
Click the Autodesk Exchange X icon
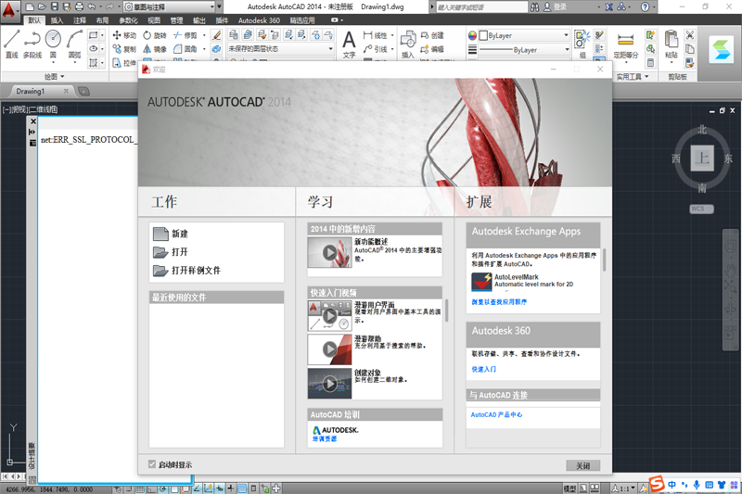pyautogui.click(x=609, y=7)
